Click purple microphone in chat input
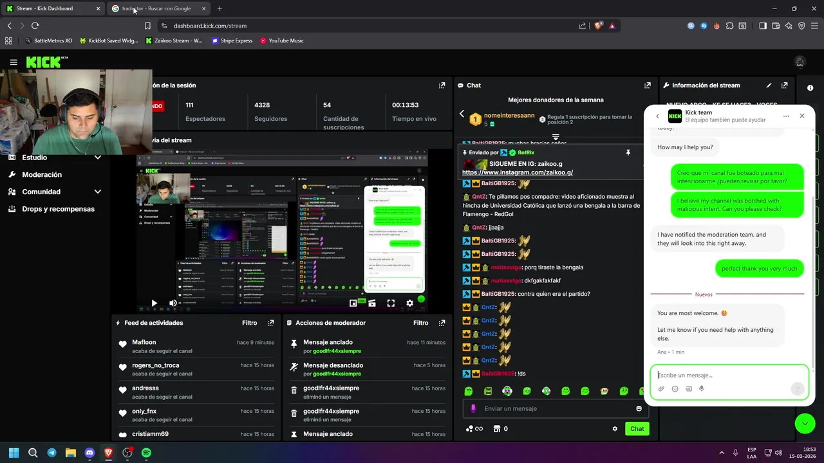This screenshot has width=824, height=463. pyautogui.click(x=473, y=408)
